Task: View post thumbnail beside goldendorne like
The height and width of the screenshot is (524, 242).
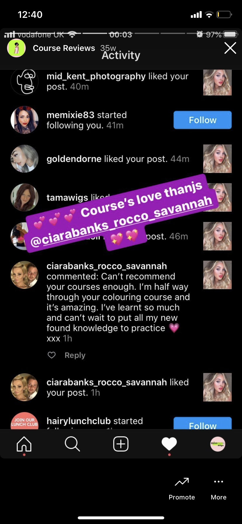Action: click(x=217, y=159)
